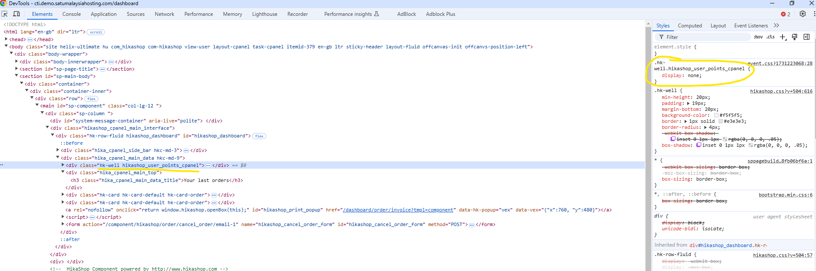Screen dimensions: 816x271
Task: Collapse the sp-main-body section
Action: pyautogui.click(x=16, y=76)
